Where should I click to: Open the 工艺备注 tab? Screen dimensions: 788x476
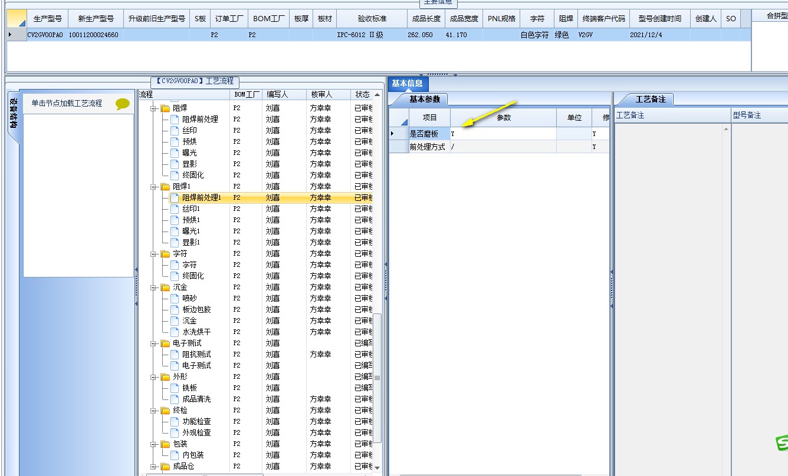tap(650, 99)
